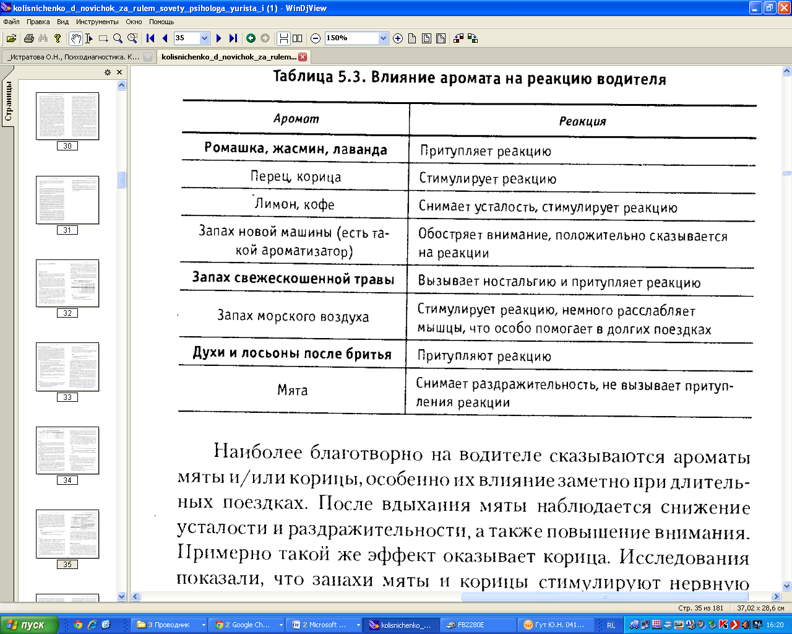Screen dimensions: 792x634
Task: Go to the previous page
Action: [x=165, y=38]
